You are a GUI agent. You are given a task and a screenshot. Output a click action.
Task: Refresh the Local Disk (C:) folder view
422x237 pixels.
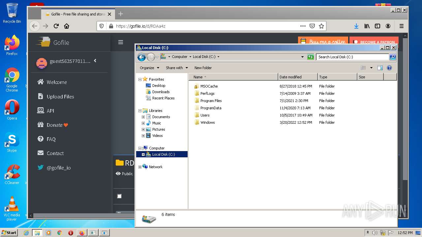[310, 57]
